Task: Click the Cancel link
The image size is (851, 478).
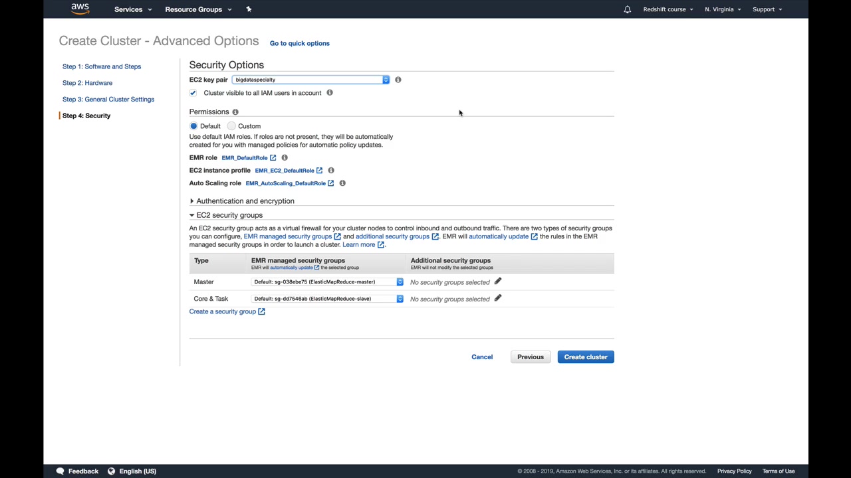Action: [482, 357]
